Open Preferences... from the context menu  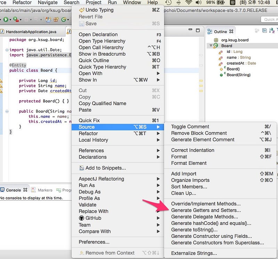[118, 242]
